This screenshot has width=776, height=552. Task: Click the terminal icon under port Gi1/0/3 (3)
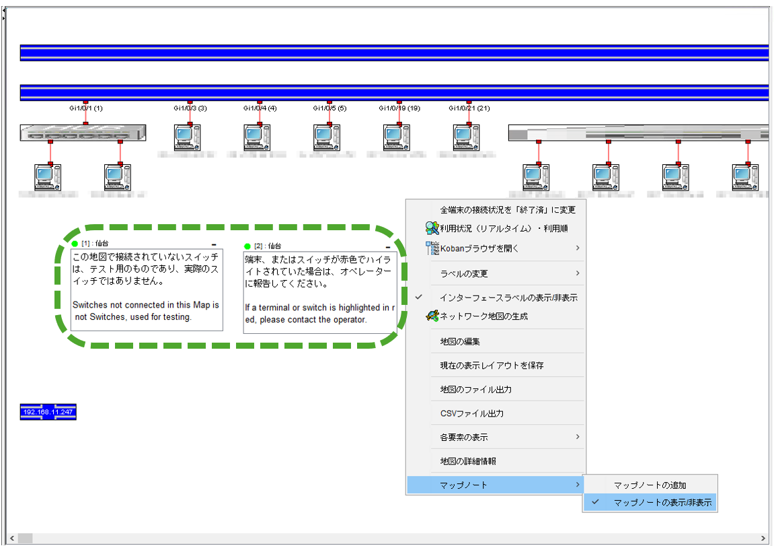tap(187, 138)
